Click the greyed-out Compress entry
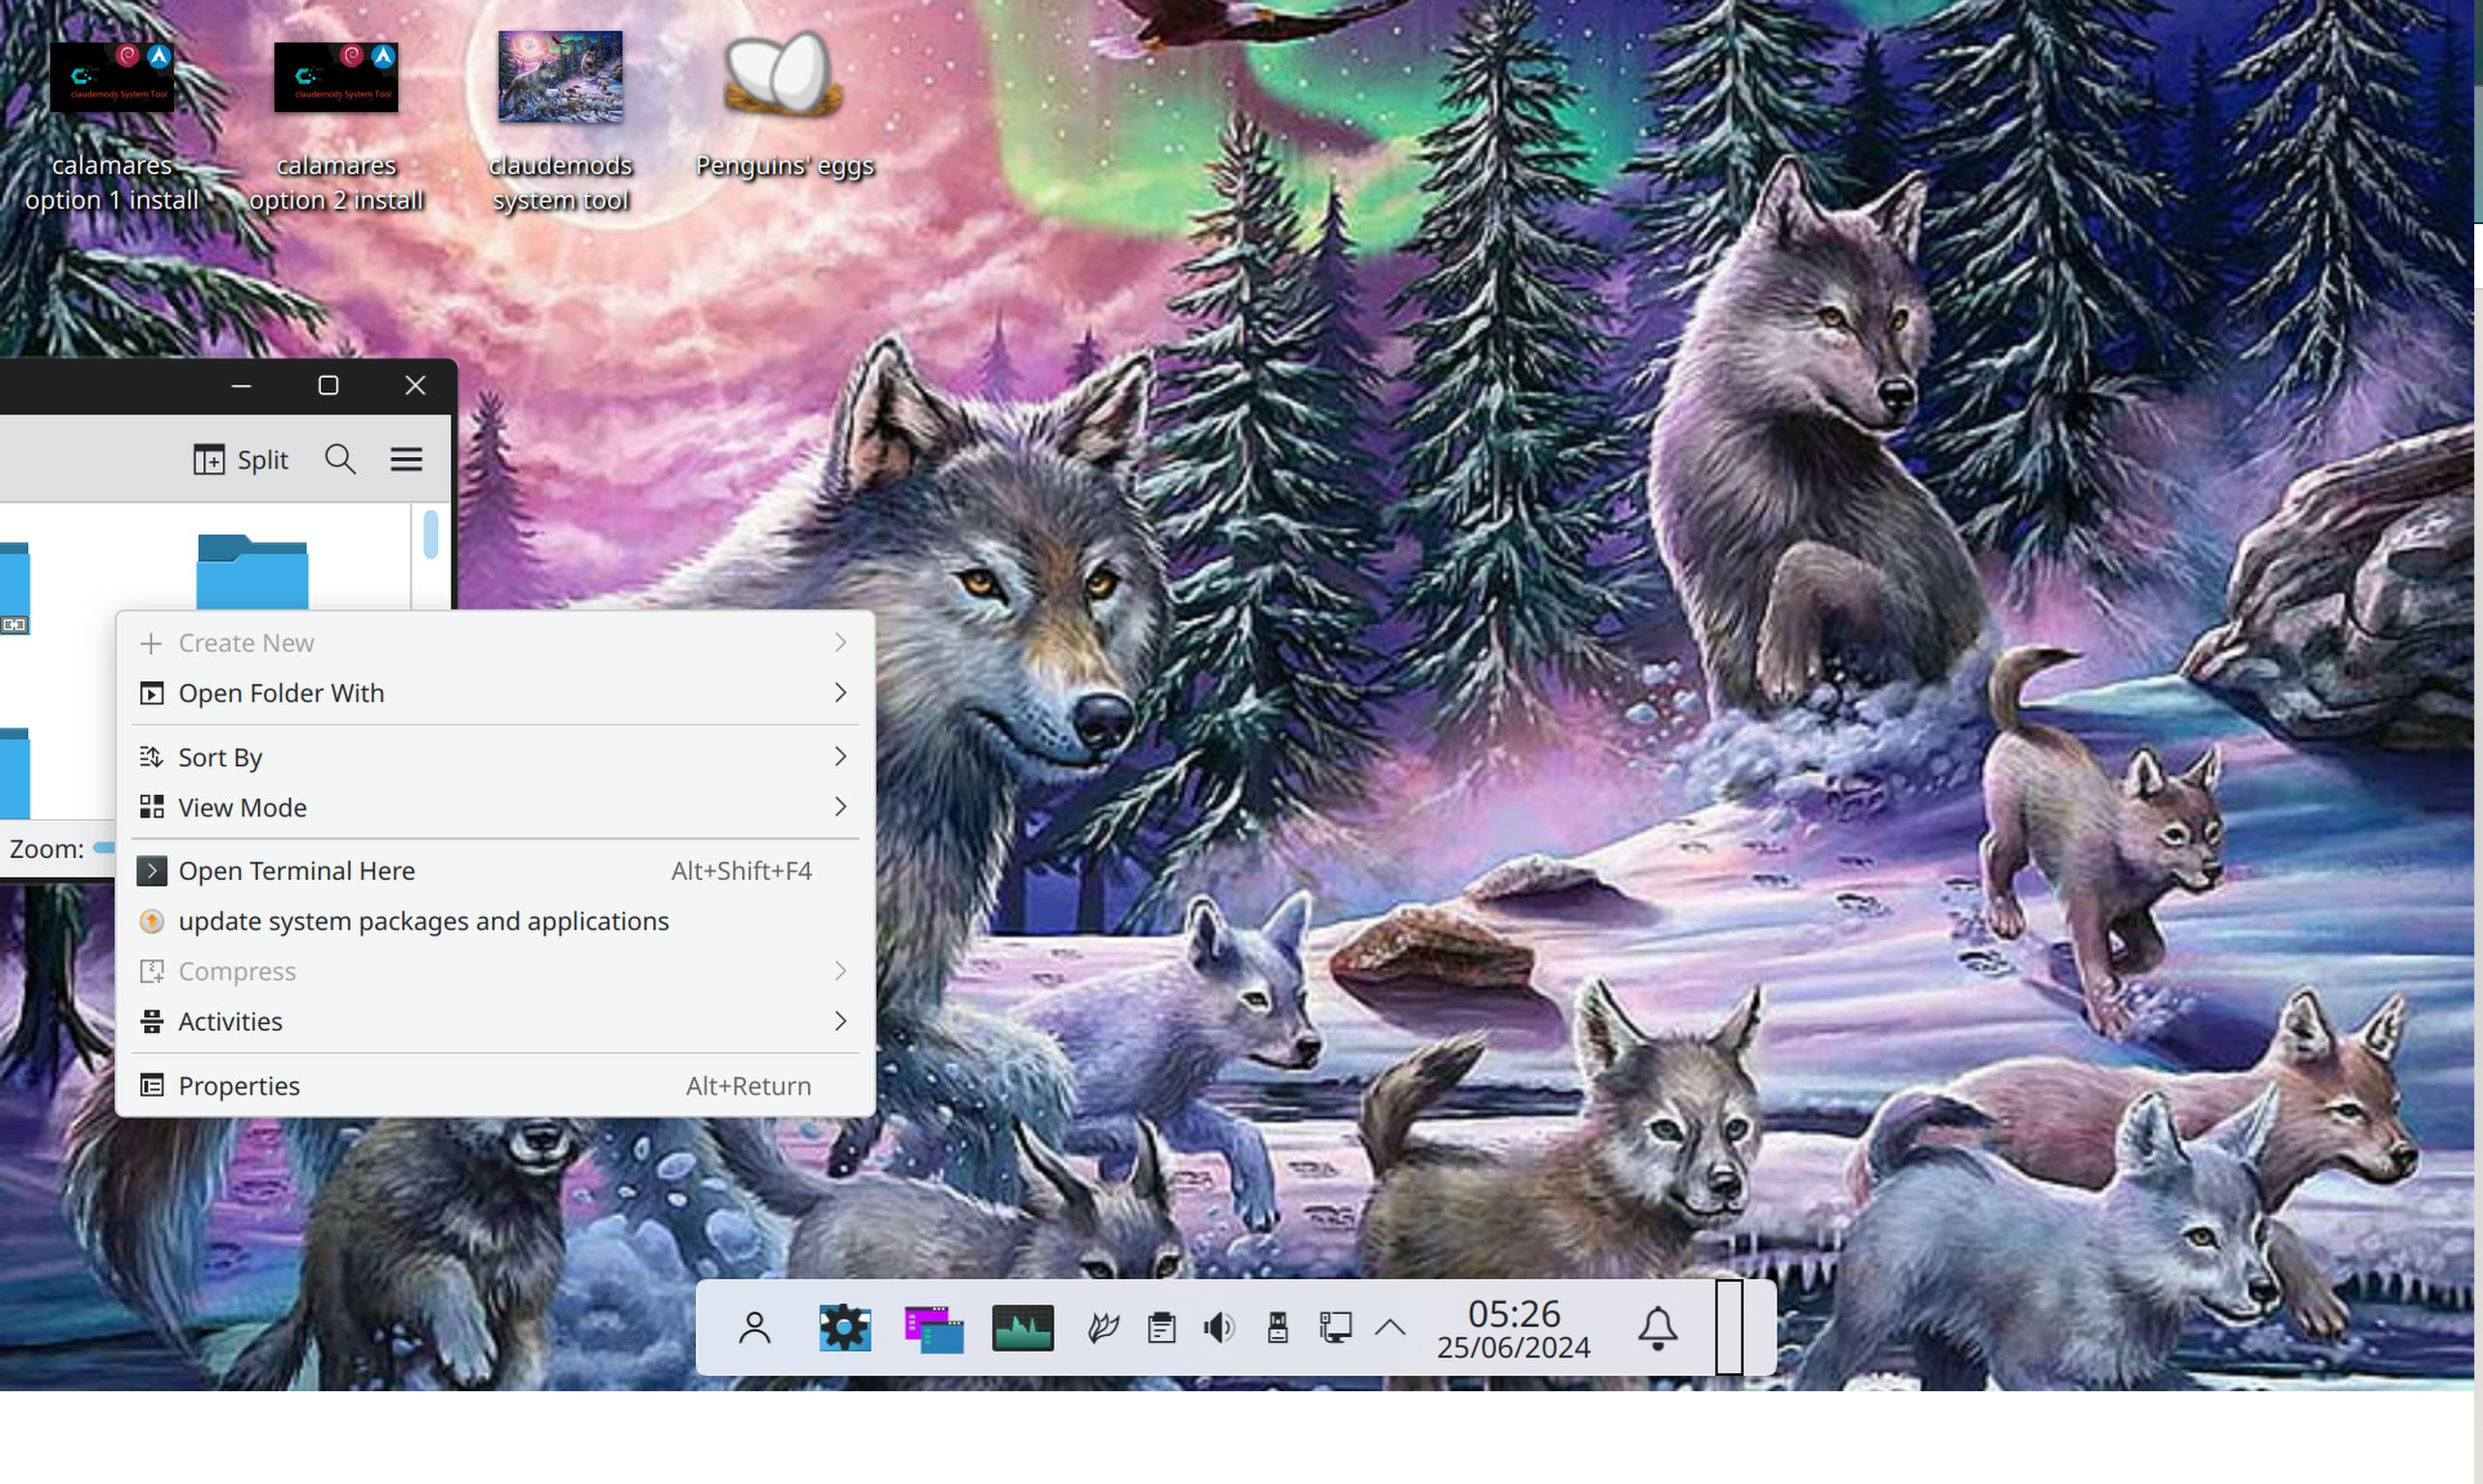This screenshot has height=1484, width=2483. pos(495,971)
